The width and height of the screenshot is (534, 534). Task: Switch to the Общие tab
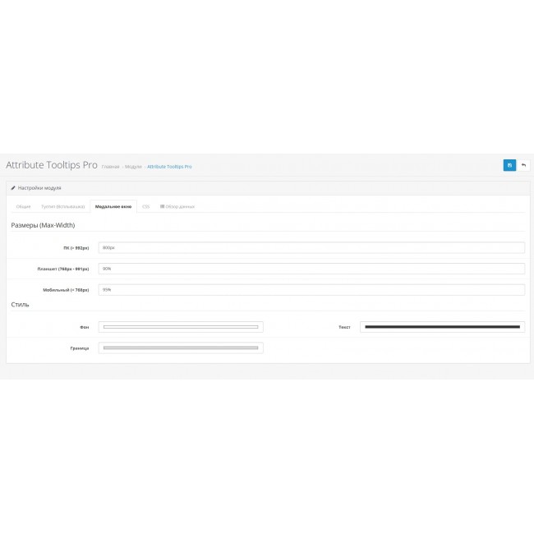(23, 206)
